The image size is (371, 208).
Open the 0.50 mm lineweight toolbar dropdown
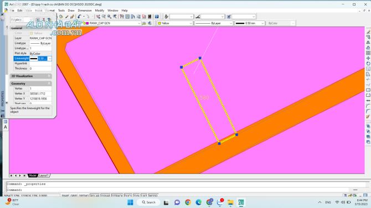point(262,23)
